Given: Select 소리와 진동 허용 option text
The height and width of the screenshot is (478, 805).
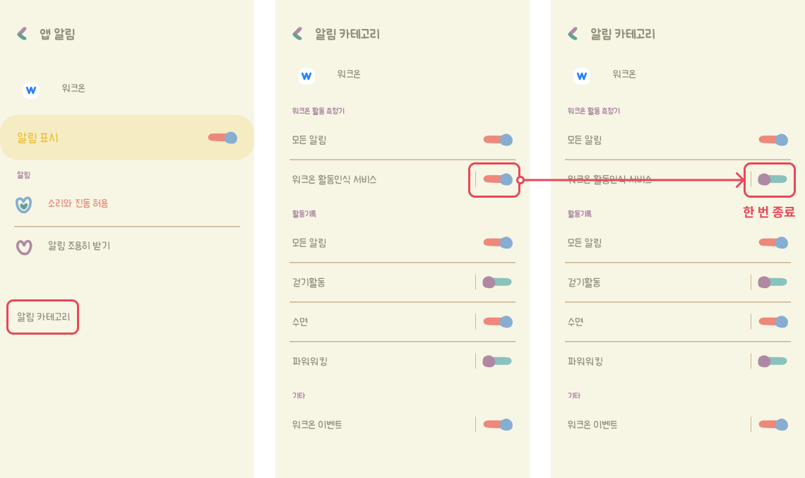Looking at the screenshot, I should (x=78, y=203).
